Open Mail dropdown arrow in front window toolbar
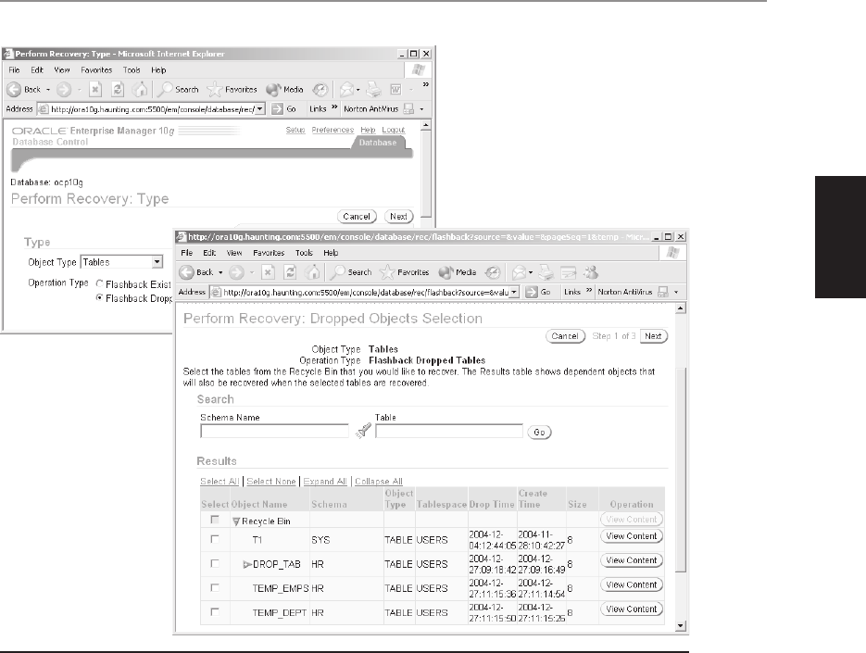This screenshot has width=866, height=653. point(530,272)
